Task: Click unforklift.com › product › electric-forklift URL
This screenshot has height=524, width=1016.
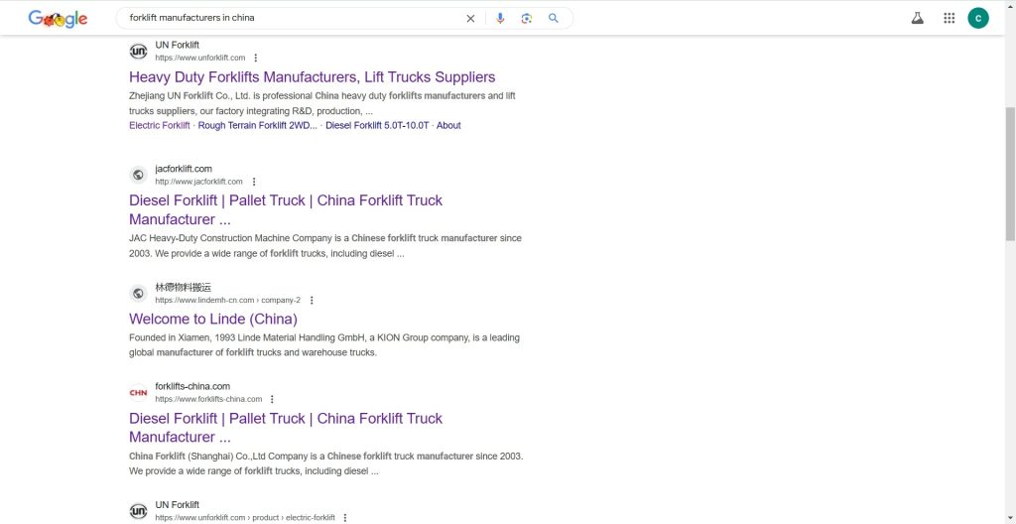Action: 245,517
